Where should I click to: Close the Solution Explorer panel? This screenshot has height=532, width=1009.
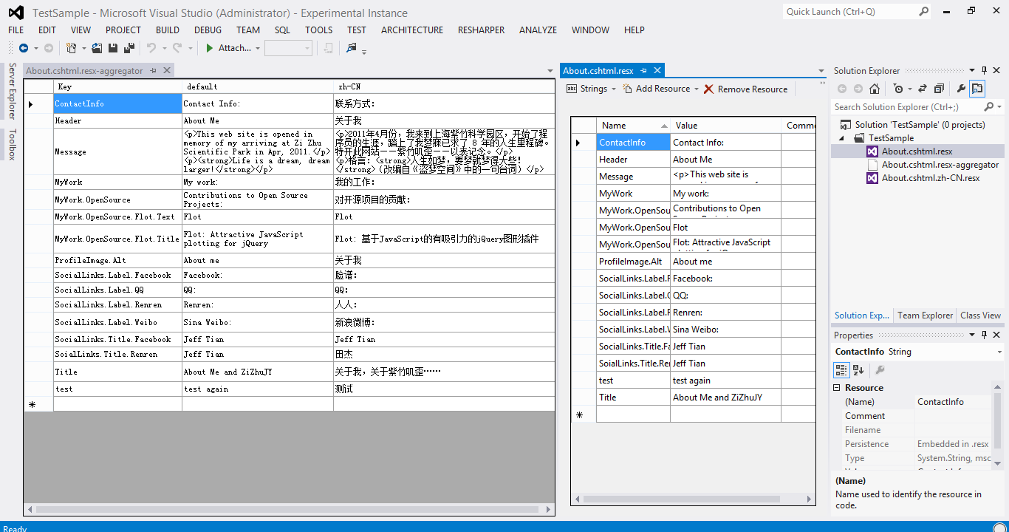tap(996, 71)
